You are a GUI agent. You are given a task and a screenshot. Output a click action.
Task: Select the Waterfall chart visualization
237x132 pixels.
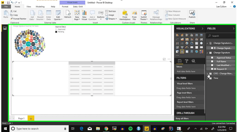pos(177,43)
